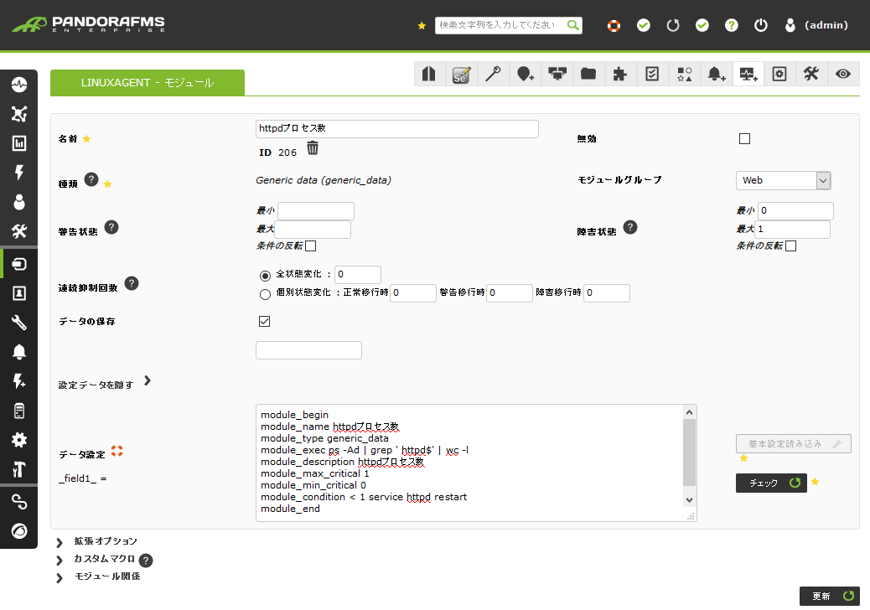Click the チェック button
The height and width of the screenshot is (610, 870).
771,483
